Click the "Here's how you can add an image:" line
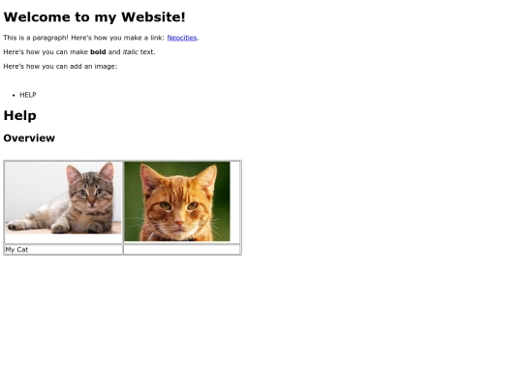The image size is (523, 392). pos(60,67)
